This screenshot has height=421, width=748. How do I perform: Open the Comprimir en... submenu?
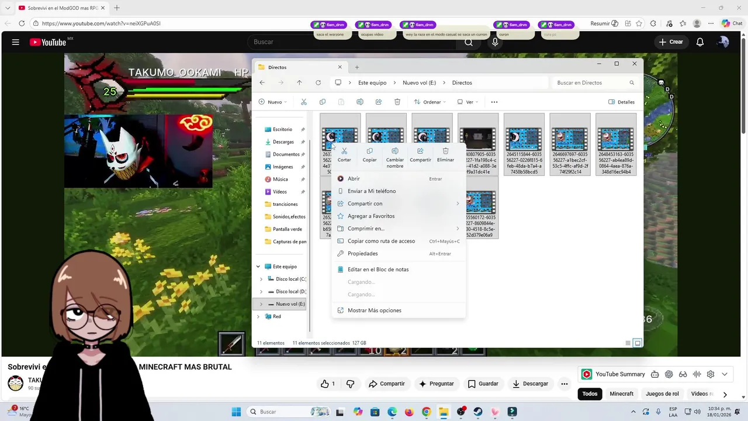399,229
